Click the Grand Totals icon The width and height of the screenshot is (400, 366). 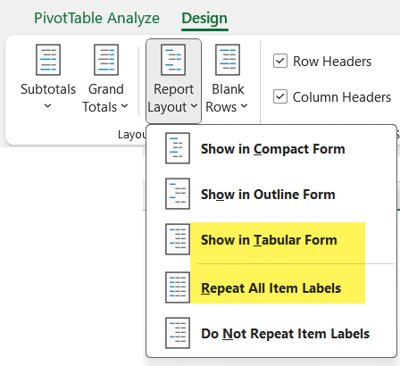coord(106,60)
